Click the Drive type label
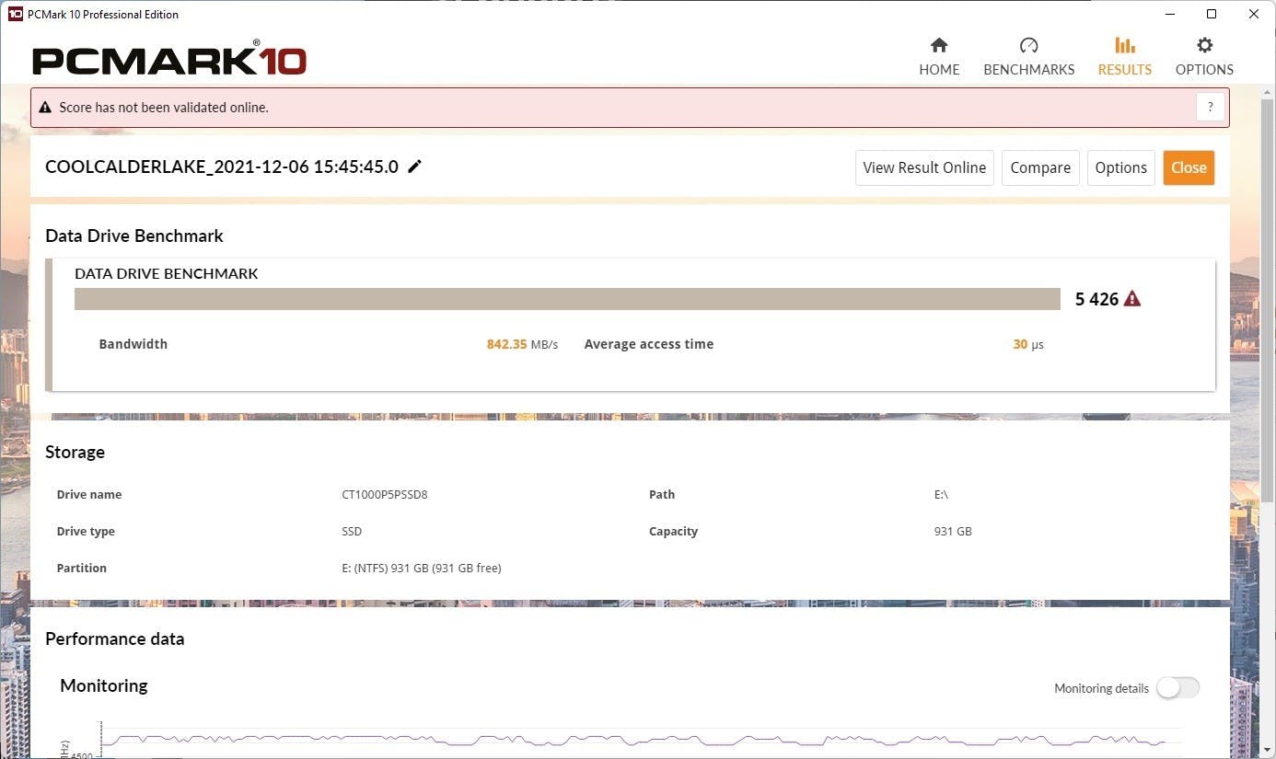 pos(86,531)
